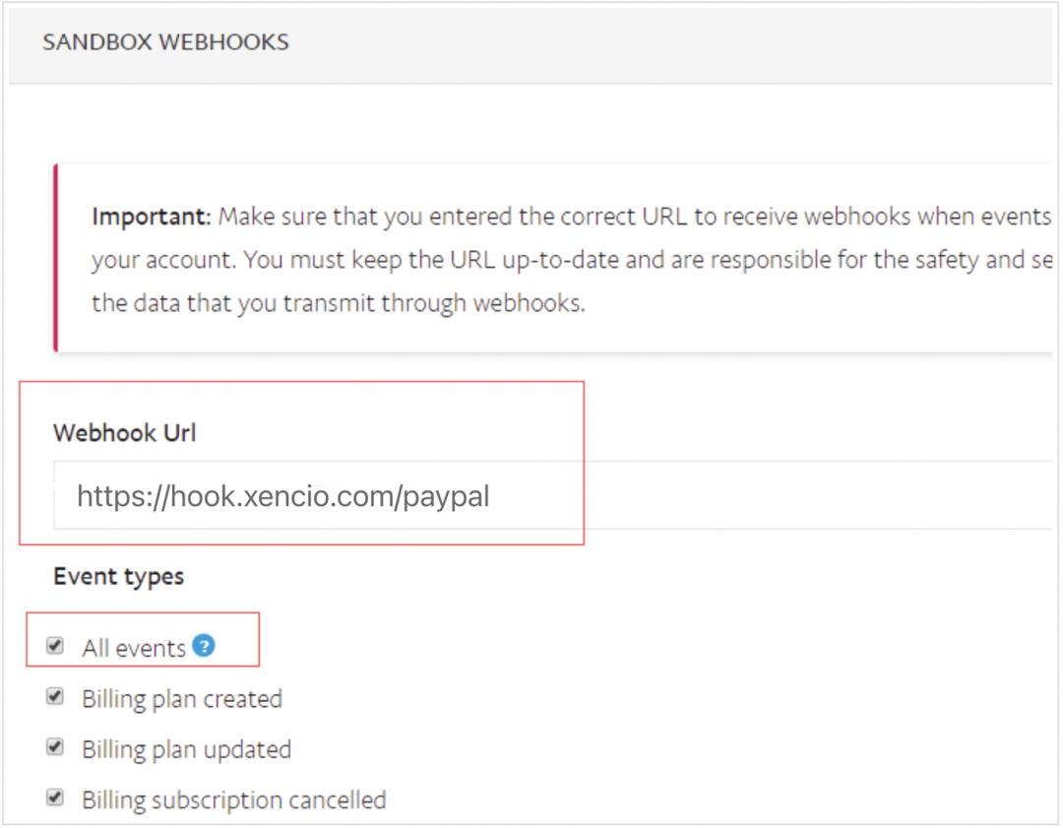Click the blue help icon beside All events

[x=204, y=646]
